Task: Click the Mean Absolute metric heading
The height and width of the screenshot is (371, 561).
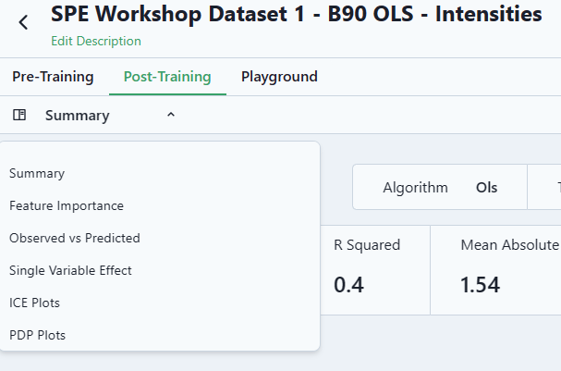Action: point(509,245)
